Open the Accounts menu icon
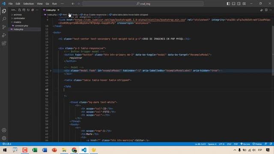The image size is (274, 154). click(x=4, y=130)
